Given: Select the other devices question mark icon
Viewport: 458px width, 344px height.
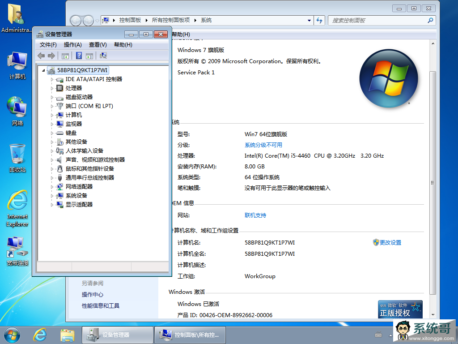Looking at the screenshot, I should point(60,142).
